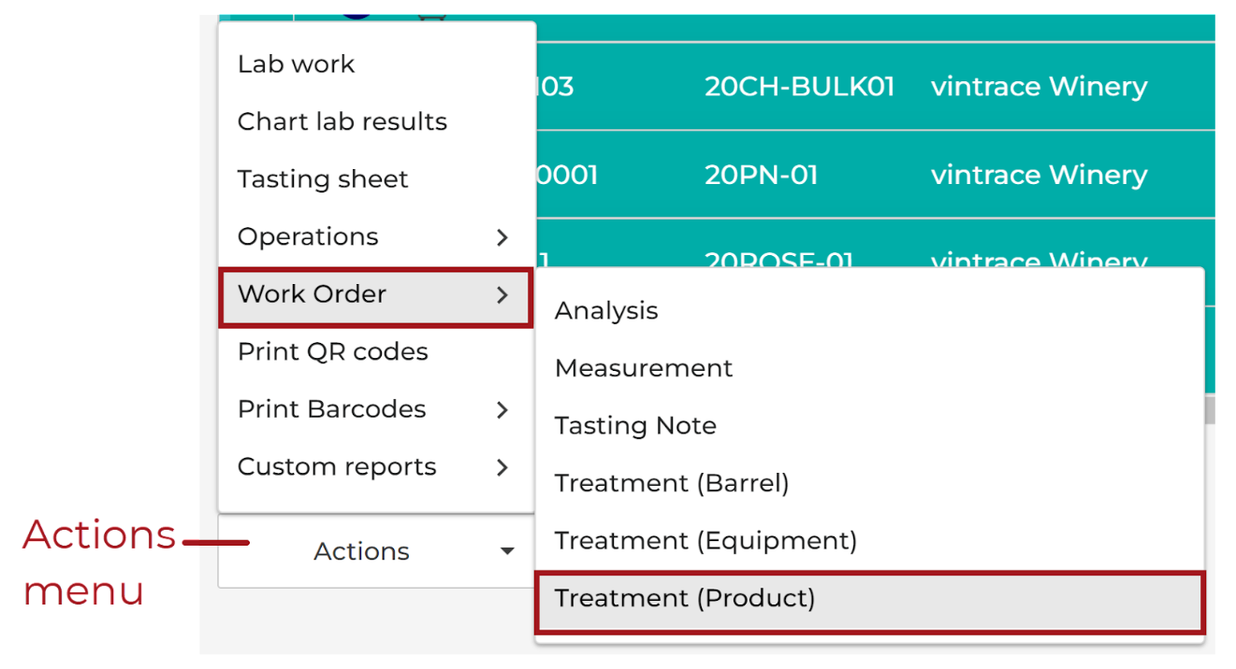The height and width of the screenshot is (669, 1236).
Task: Expand the Work Order chevron
Action: (502, 295)
